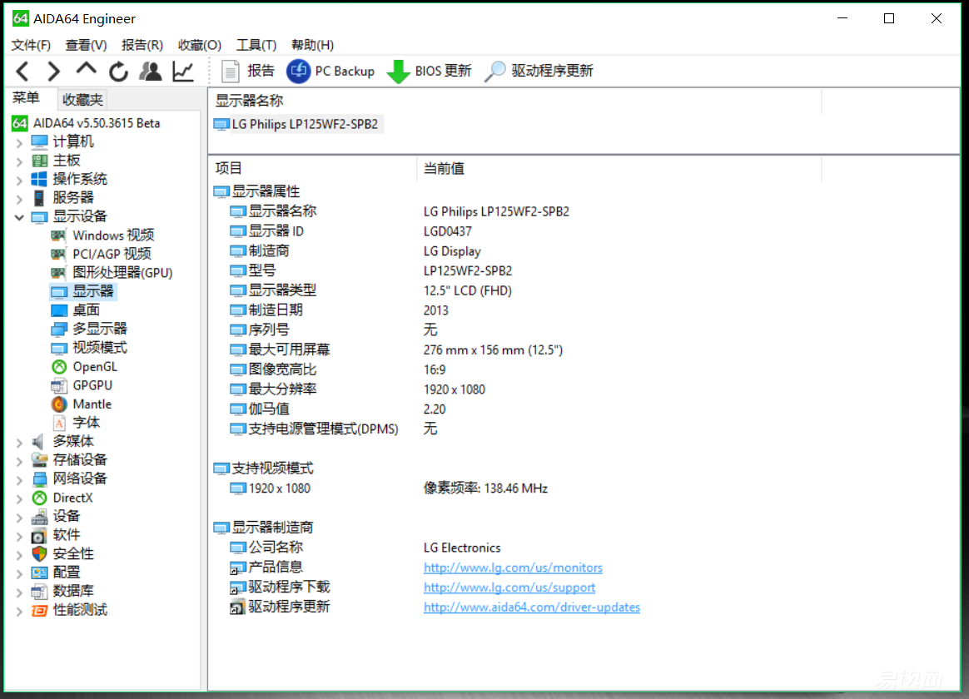Open 驱动程序更新 driver update tool
969x699 pixels.
click(539, 71)
